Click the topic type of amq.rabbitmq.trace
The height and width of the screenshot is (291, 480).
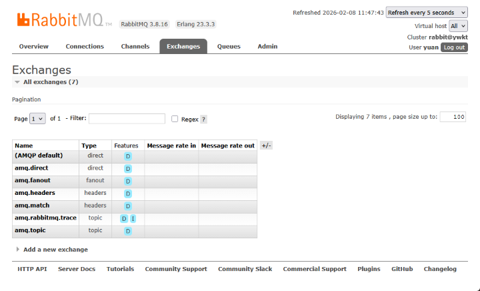tap(95, 218)
